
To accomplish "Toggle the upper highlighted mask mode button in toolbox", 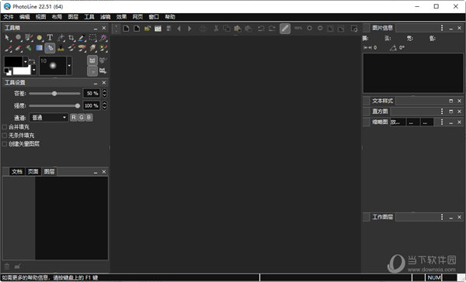I will click(x=92, y=60).
